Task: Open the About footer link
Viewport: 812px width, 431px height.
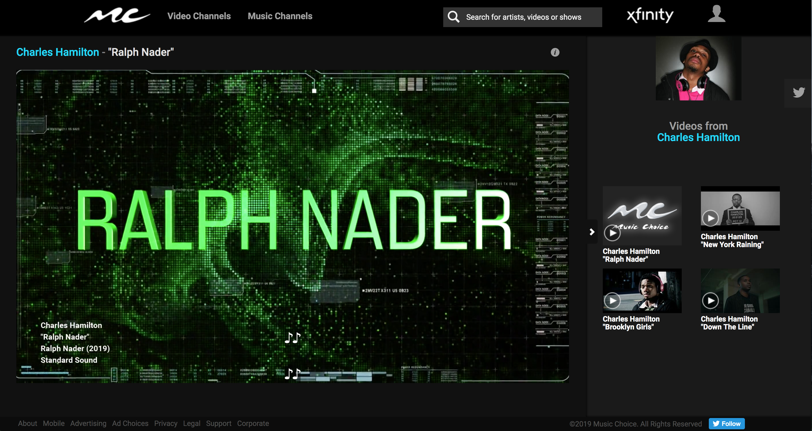Action: tap(27, 423)
